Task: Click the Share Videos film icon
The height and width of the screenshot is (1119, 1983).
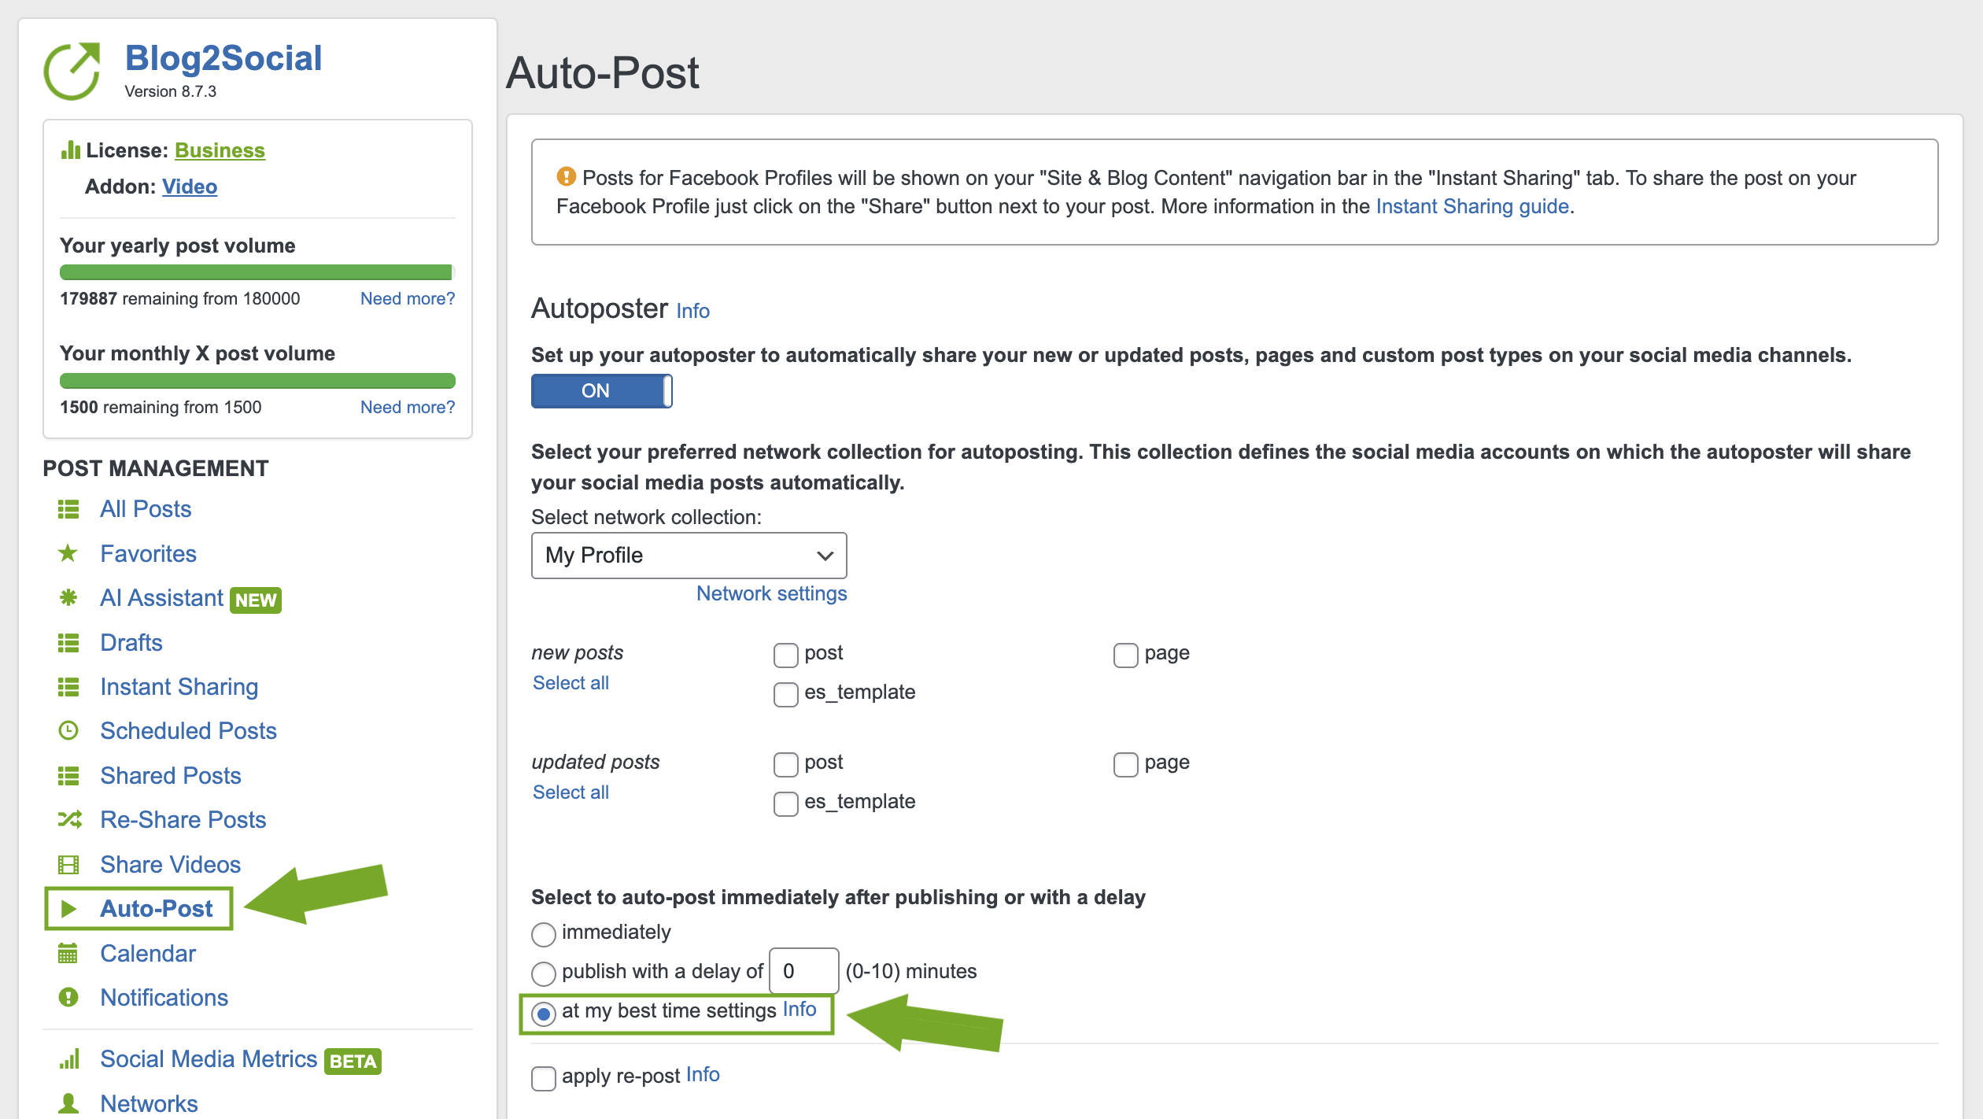Action: (69, 864)
